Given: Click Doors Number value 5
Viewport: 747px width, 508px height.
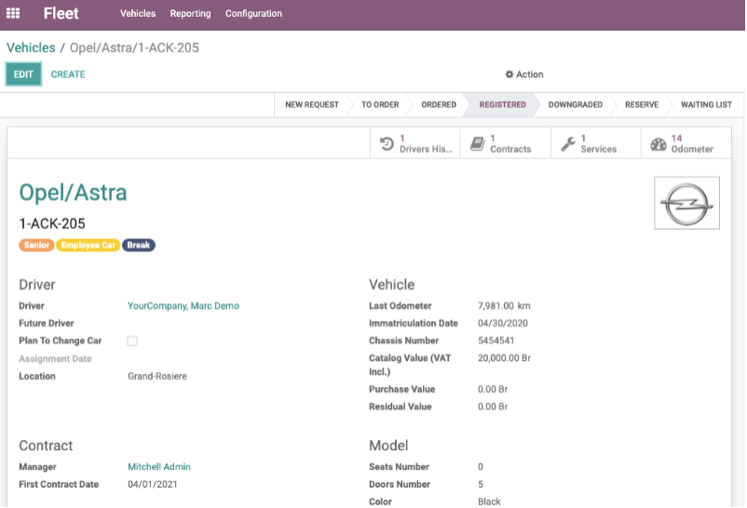Looking at the screenshot, I should [x=481, y=485].
